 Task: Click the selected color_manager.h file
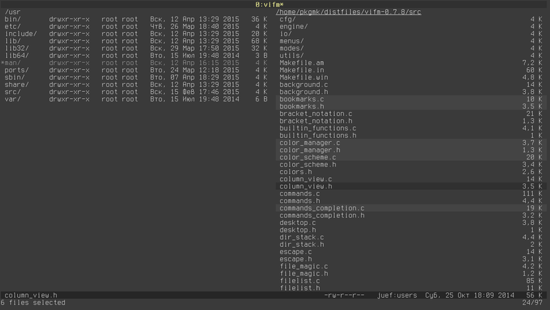point(411,150)
